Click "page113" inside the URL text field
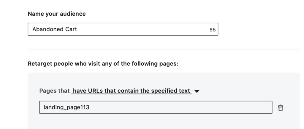This screenshot has width=304, height=129. pyautogui.click(x=80, y=107)
